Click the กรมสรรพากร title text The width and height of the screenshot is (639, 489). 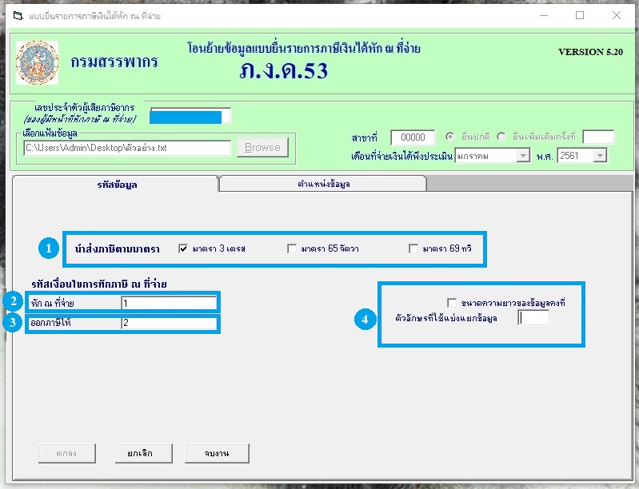[114, 62]
